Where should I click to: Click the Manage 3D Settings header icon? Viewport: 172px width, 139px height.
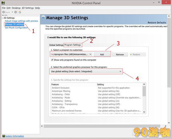(x=43, y=17)
